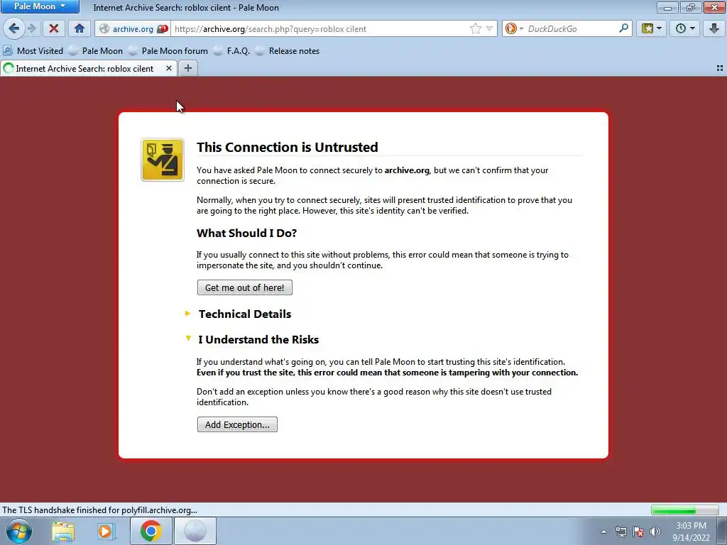
Task: Click the network tray icon
Action: pos(621,532)
